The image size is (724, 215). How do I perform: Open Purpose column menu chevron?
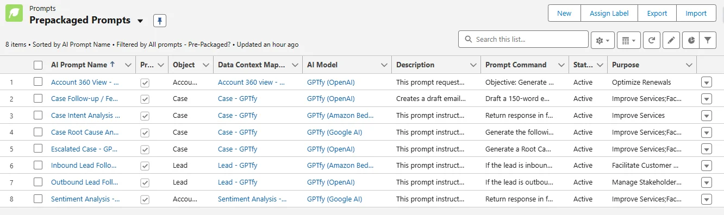689,65
